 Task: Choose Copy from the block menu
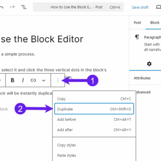[94, 99]
